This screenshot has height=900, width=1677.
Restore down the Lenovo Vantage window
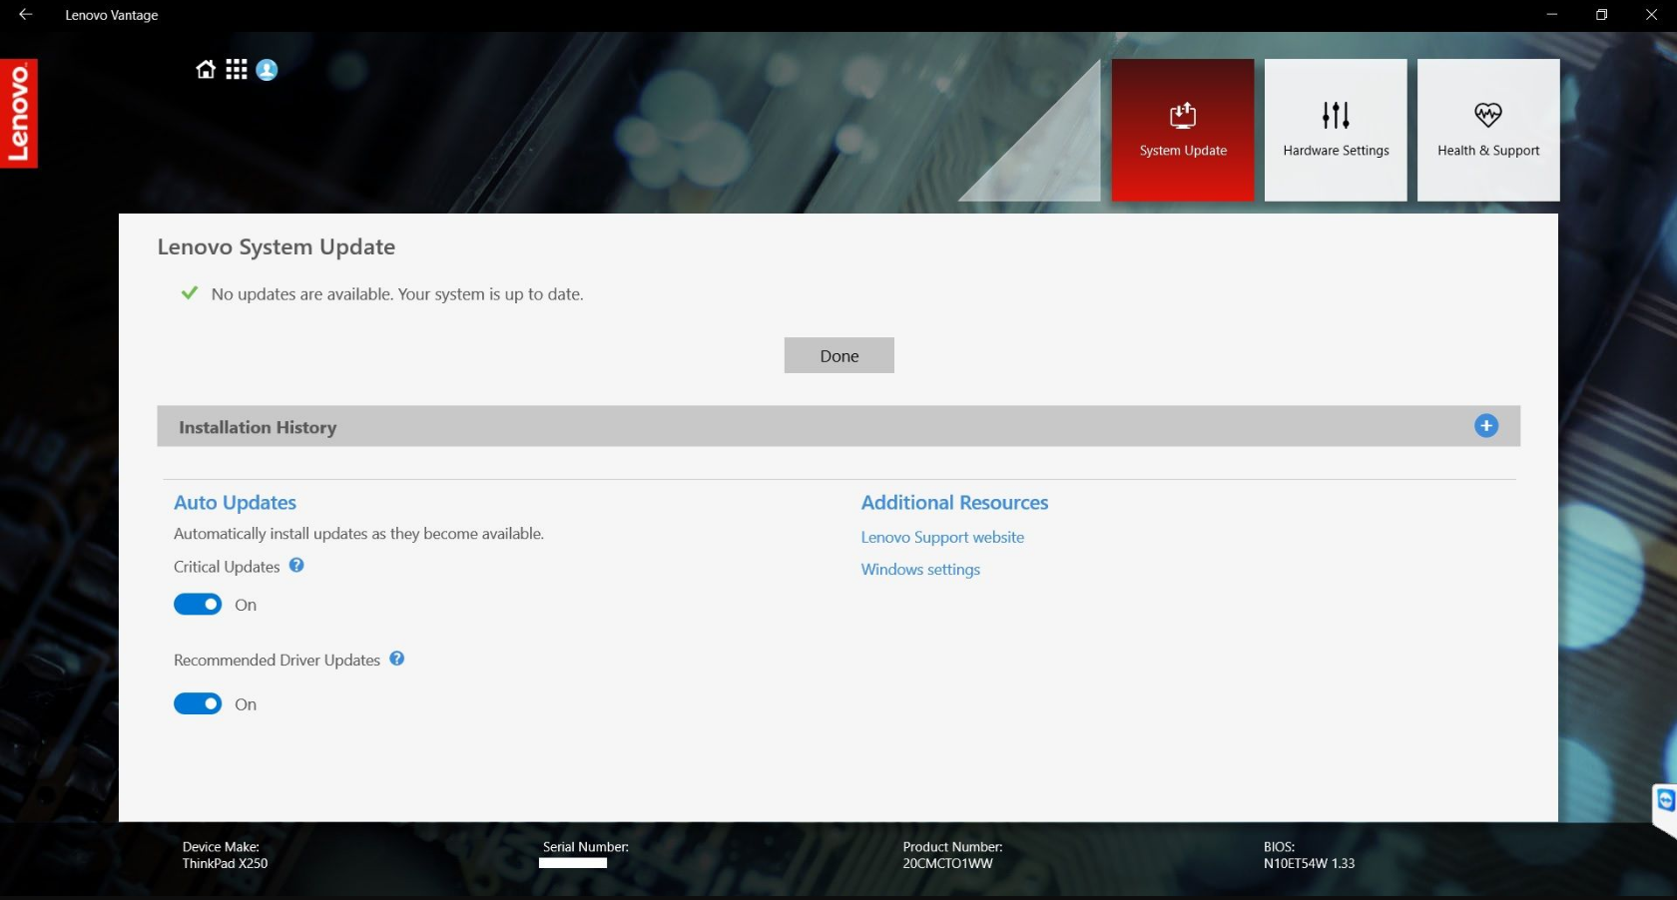point(1601,14)
